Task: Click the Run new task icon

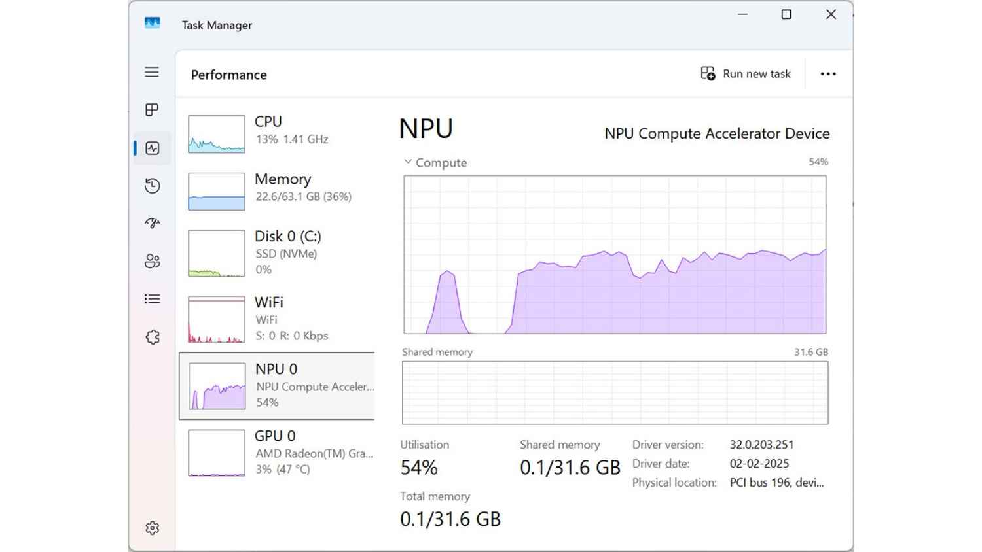Action: pyautogui.click(x=707, y=73)
